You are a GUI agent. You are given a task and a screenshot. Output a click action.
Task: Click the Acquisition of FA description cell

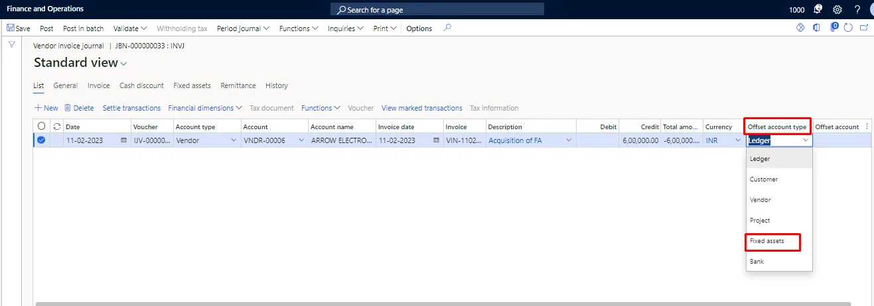tap(531, 140)
